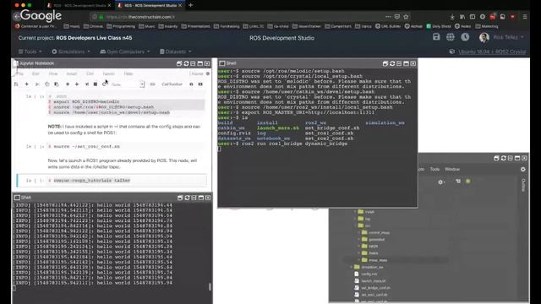Click the upload icon in the Jupyter toolbar
541x304 pixels.
[191, 84]
